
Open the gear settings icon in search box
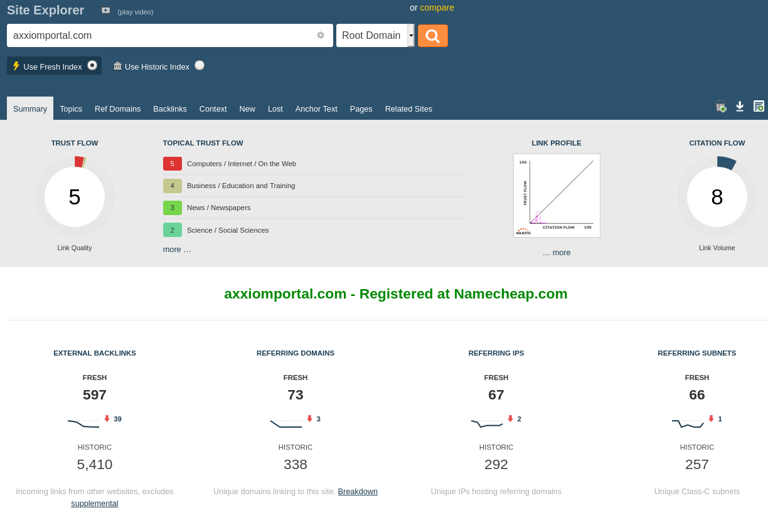321,35
